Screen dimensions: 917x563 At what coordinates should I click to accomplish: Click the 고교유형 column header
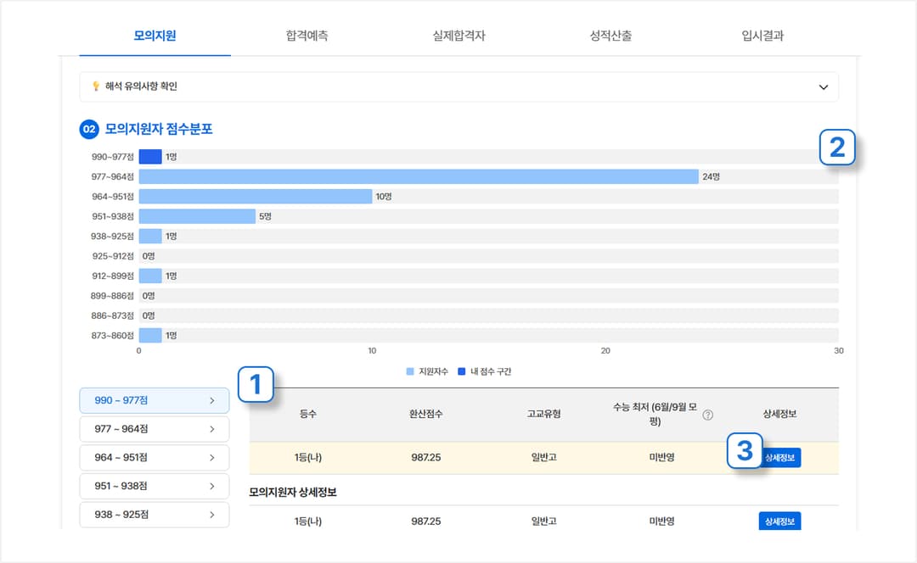(544, 414)
